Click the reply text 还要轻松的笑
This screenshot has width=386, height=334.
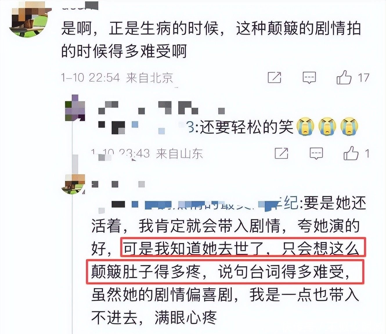pos(247,127)
